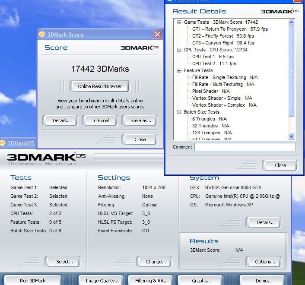Focus the Comment input field
The image size is (305, 285).
tap(245, 147)
